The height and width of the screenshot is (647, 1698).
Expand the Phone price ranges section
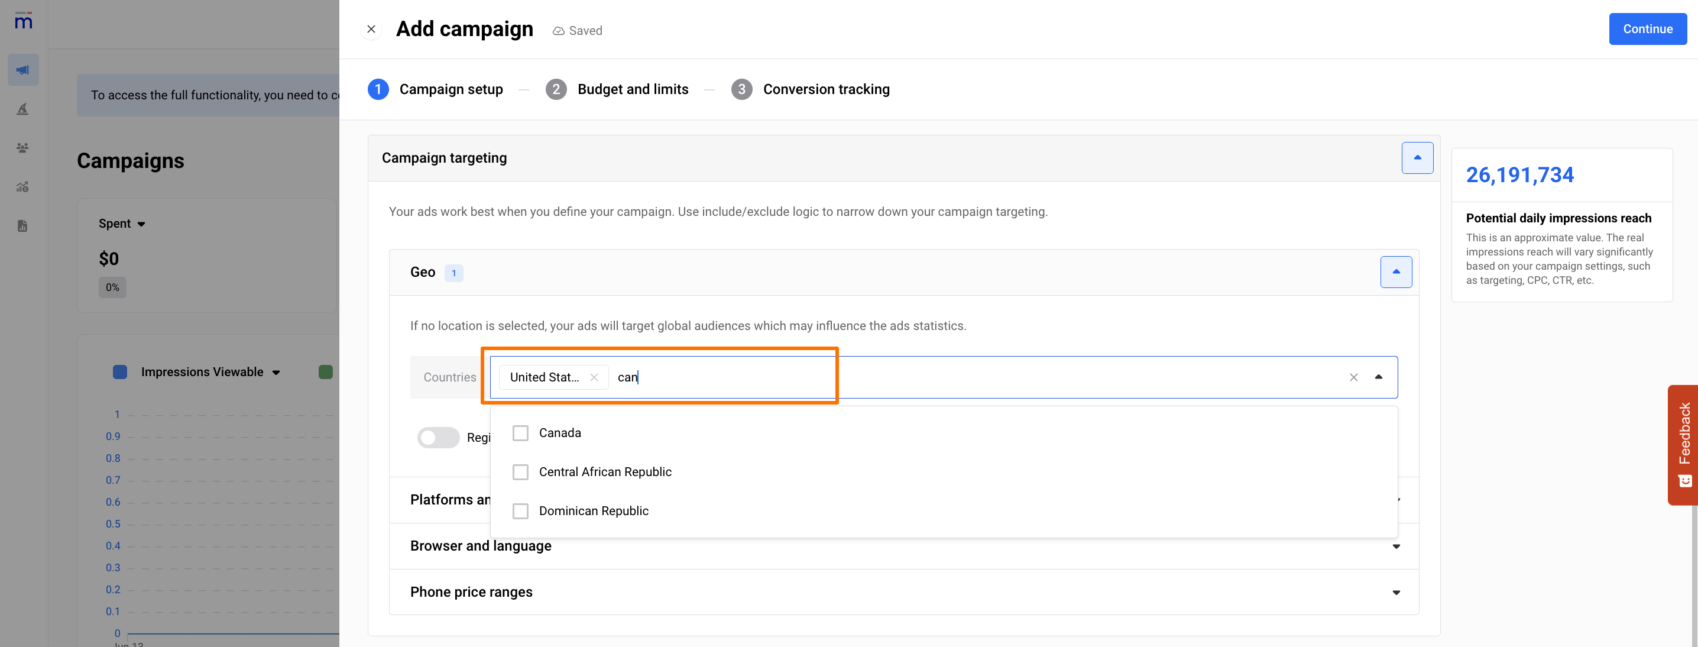[1395, 592]
